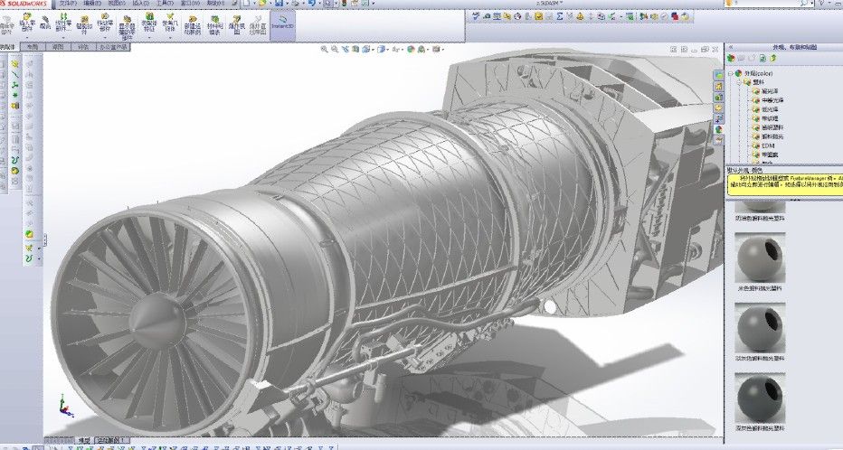Image resolution: width=843 pixels, height=450 pixels.
Task: Switch to the 草图 tab
Action: click(x=58, y=47)
